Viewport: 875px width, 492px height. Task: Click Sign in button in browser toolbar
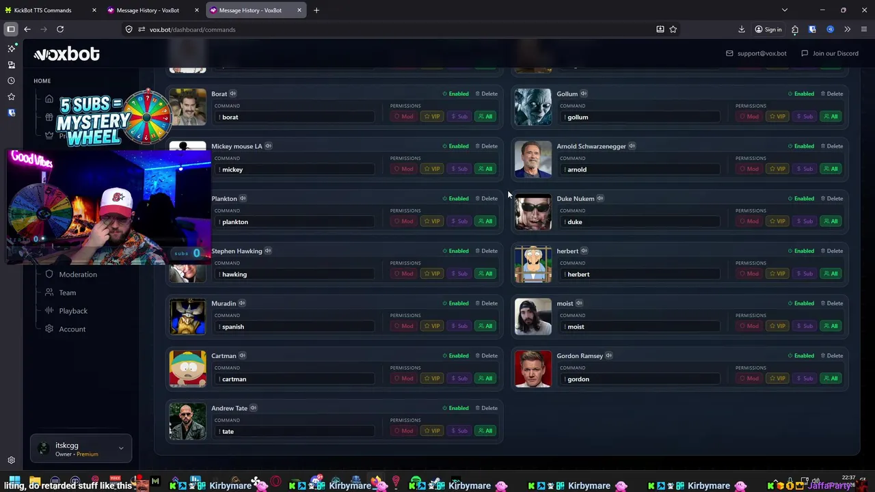tap(768, 29)
